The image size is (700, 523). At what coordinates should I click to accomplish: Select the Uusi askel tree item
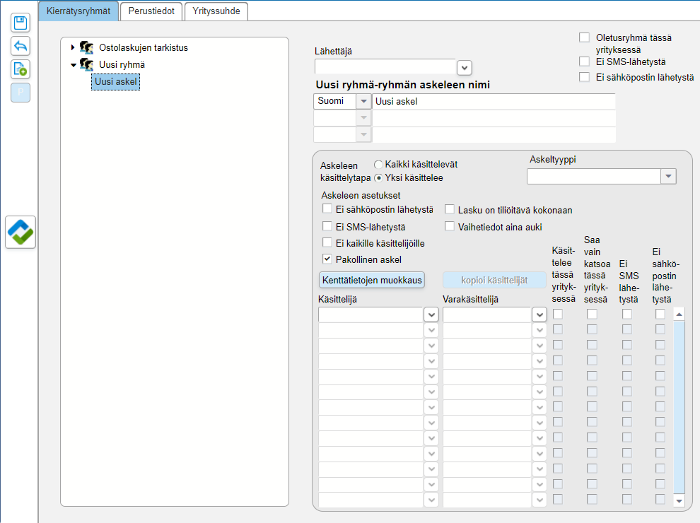click(116, 83)
